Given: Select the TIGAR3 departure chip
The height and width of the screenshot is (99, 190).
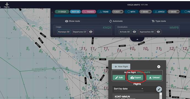Looking at the screenshot, I should (89, 12).
